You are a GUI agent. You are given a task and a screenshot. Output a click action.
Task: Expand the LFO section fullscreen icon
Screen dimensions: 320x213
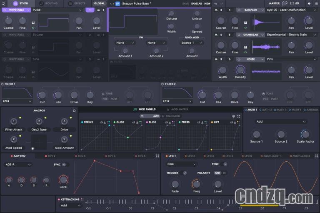pyautogui.click(x=317, y=156)
